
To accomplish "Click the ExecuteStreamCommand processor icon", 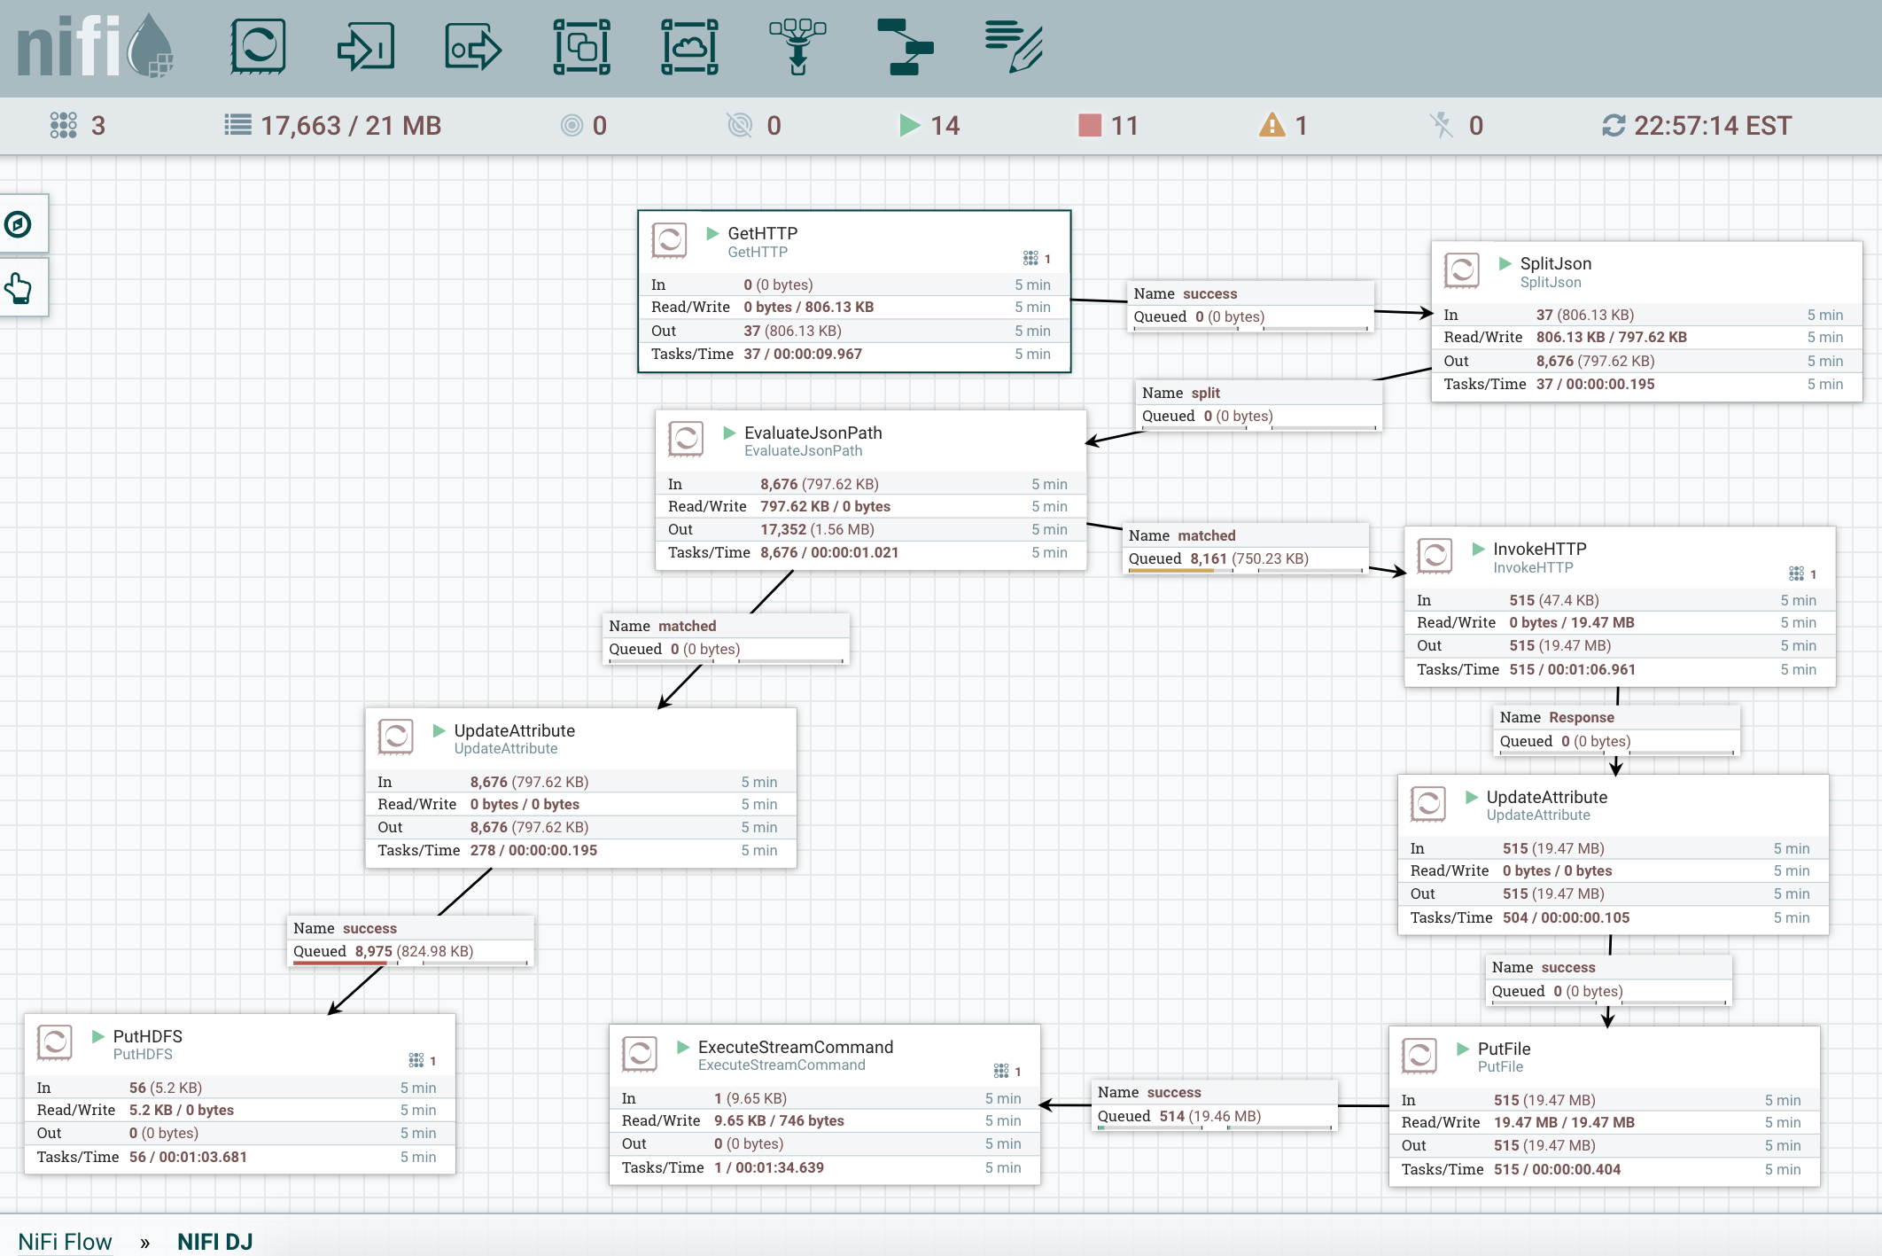I will [640, 1054].
